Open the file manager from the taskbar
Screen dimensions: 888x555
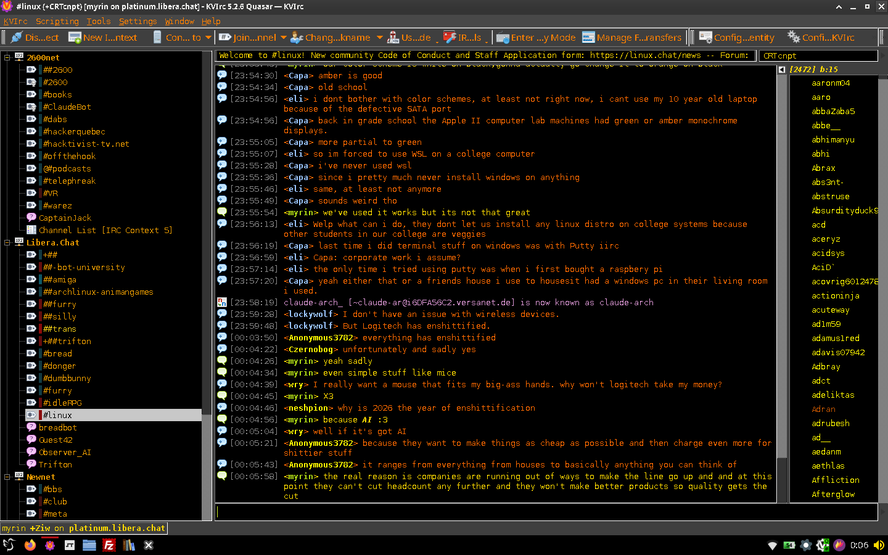89,545
